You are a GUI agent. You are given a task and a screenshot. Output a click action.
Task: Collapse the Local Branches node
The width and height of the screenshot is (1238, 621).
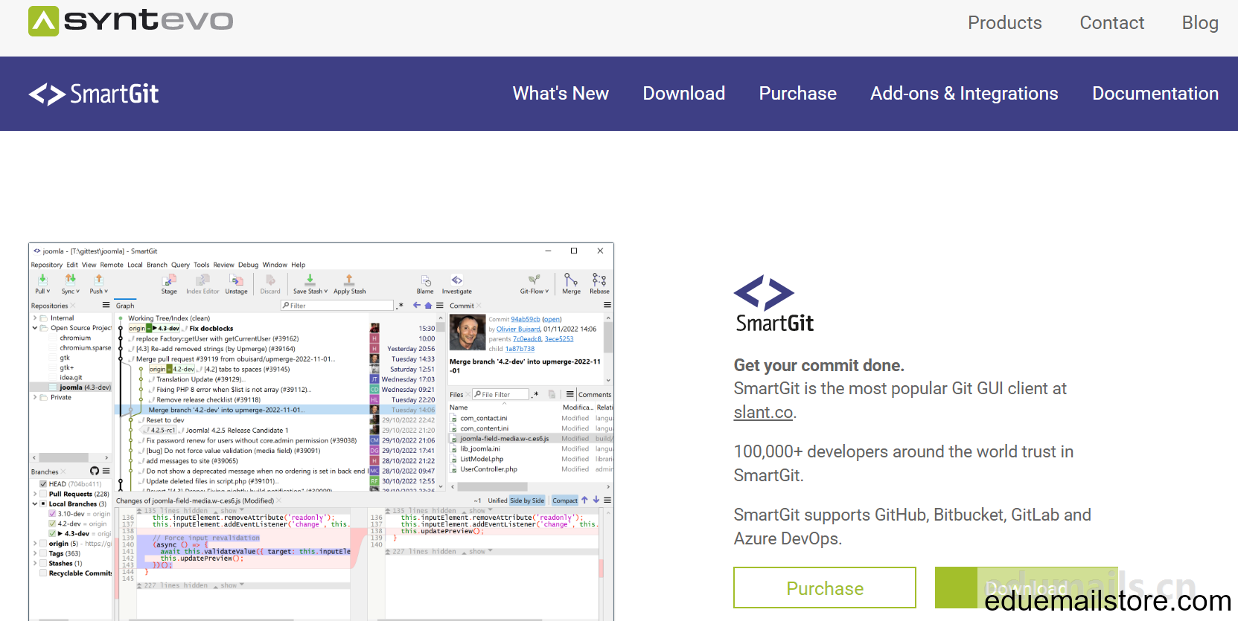34,504
